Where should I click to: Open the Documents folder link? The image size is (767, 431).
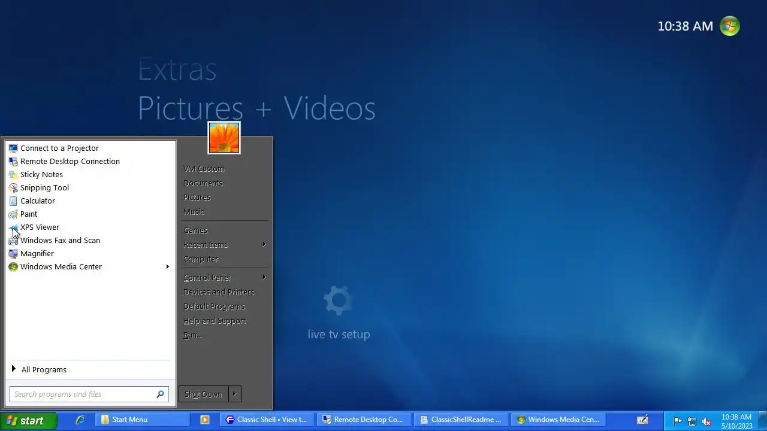click(x=203, y=183)
